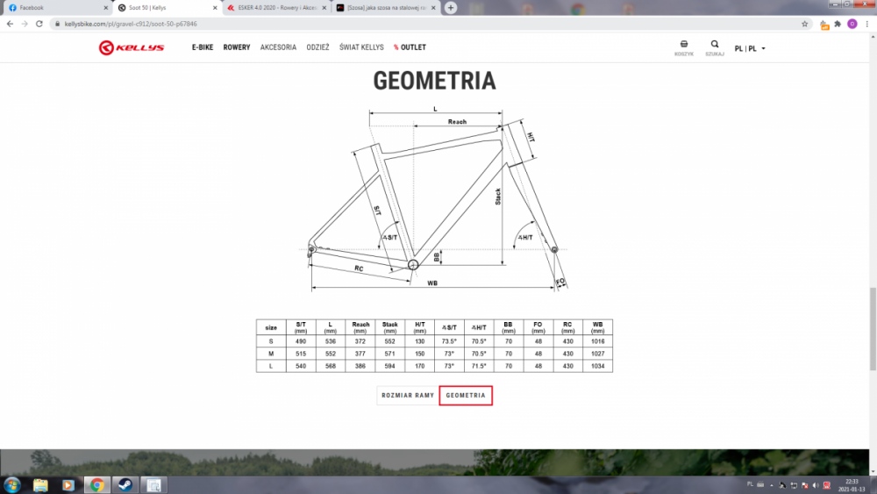Open the Chrome profile avatar

point(852,24)
